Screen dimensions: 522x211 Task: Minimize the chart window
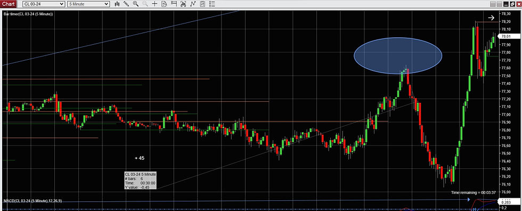click(506, 4)
